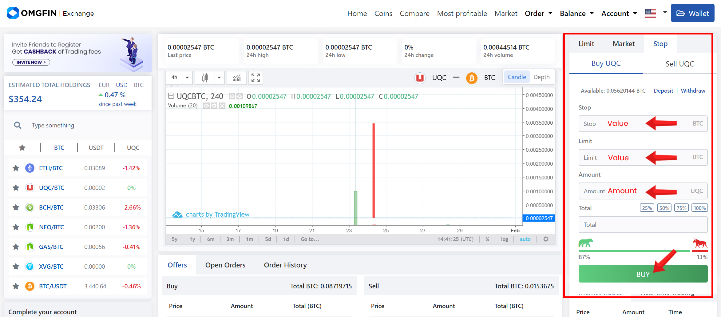Go to the Home page
Image resolution: width=721 pixels, height=317 pixels.
pyautogui.click(x=357, y=13)
